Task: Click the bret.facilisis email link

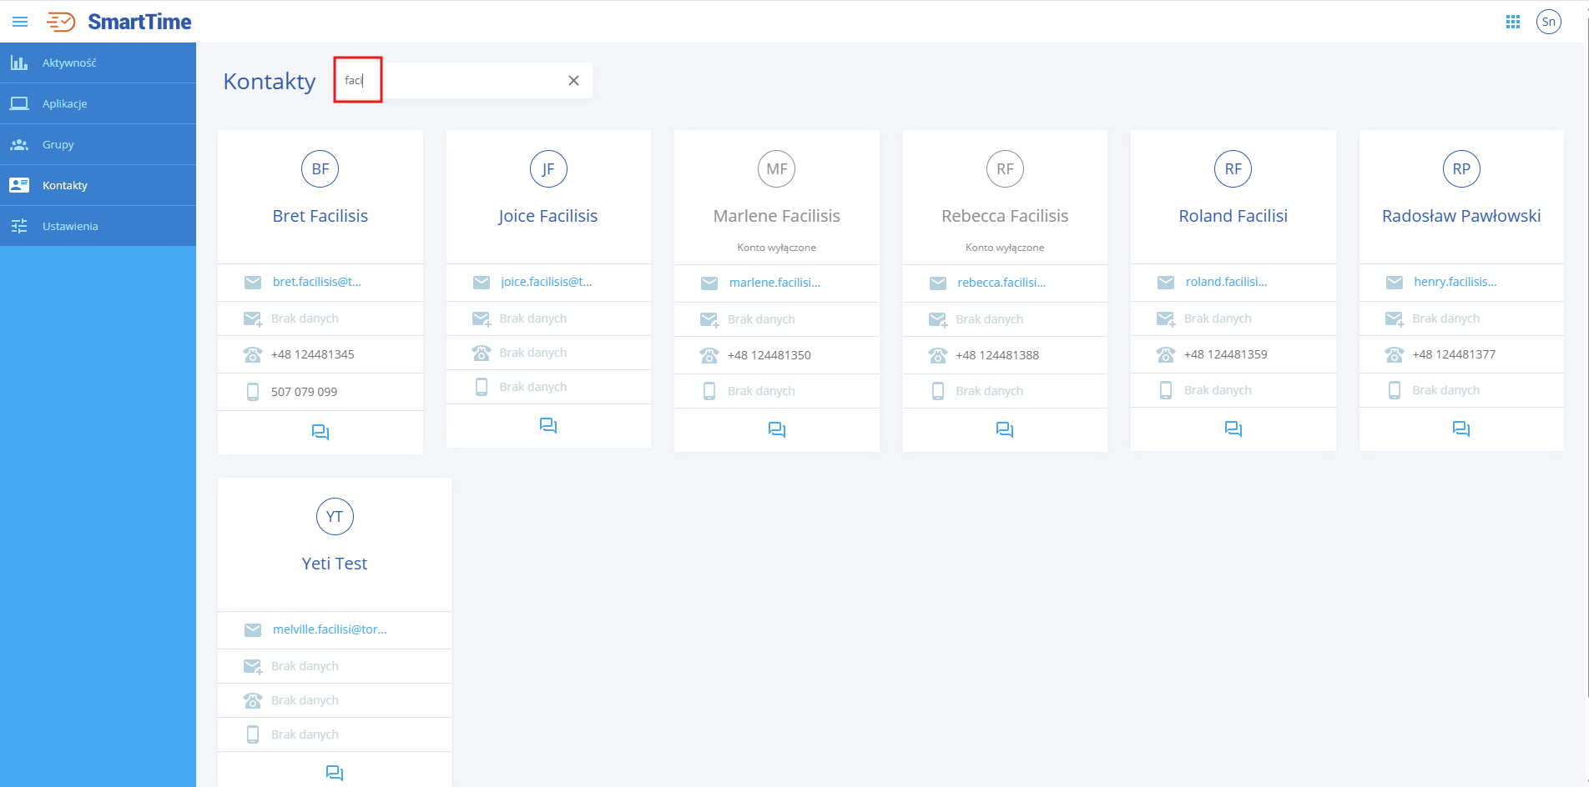Action: pyautogui.click(x=316, y=282)
